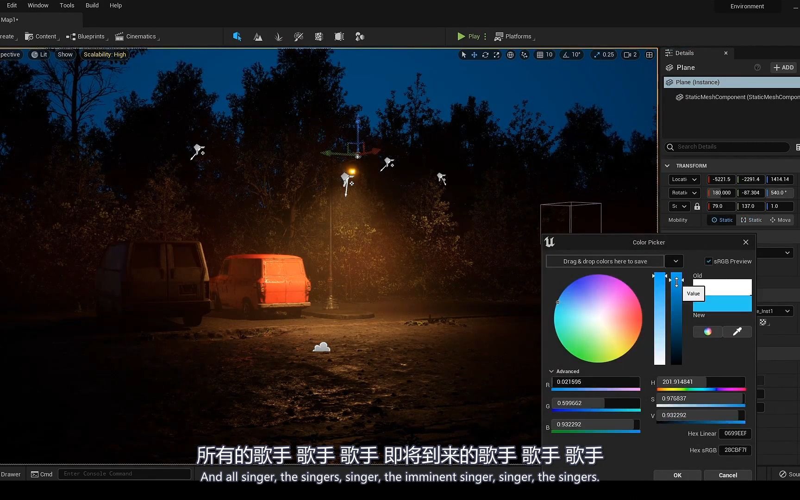Open the Window menu
The height and width of the screenshot is (500, 800).
click(38, 6)
